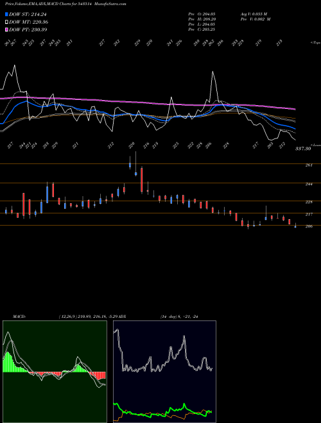Select the DOW MT: 220.36 label
This screenshot has width=321, height=423.
[x=29, y=22]
